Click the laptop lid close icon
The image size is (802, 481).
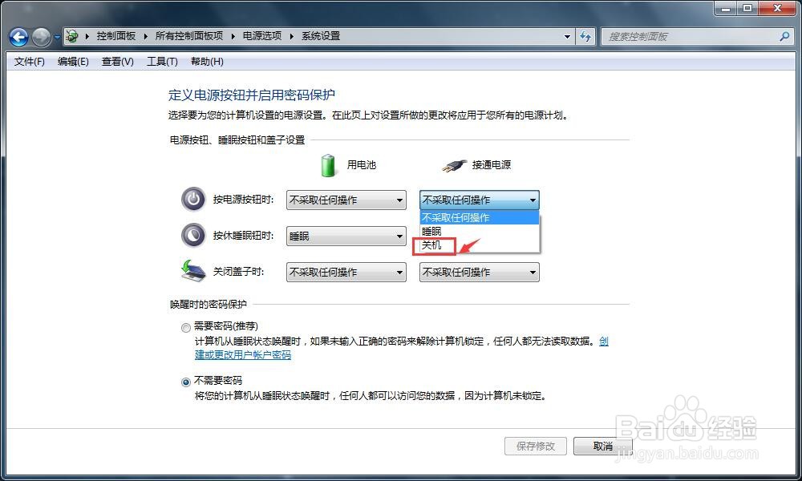click(x=192, y=271)
